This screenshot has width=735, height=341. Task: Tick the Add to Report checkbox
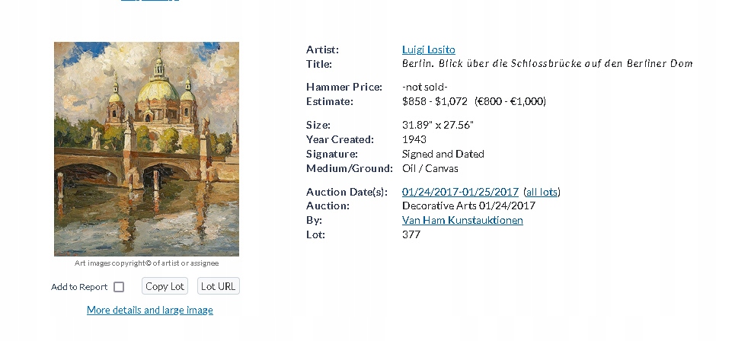click(119, 287)
